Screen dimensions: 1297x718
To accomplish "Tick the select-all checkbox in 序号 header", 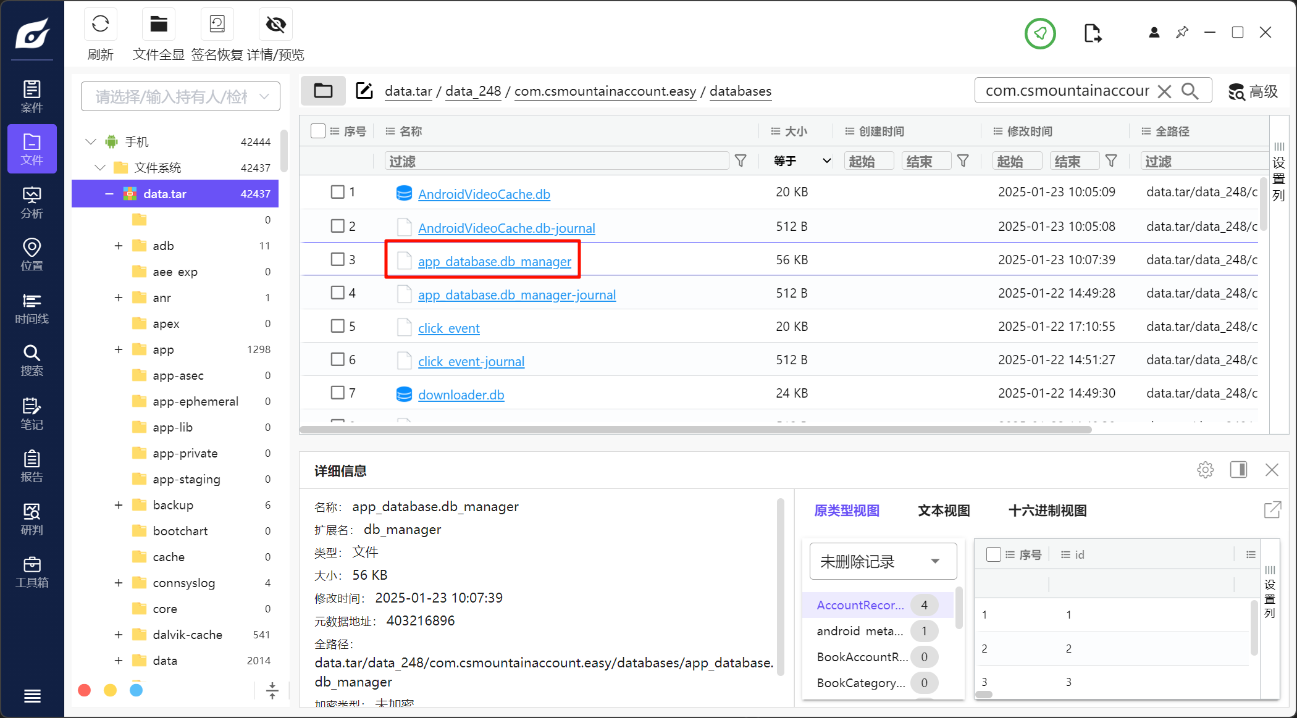I will click(318, 131).
